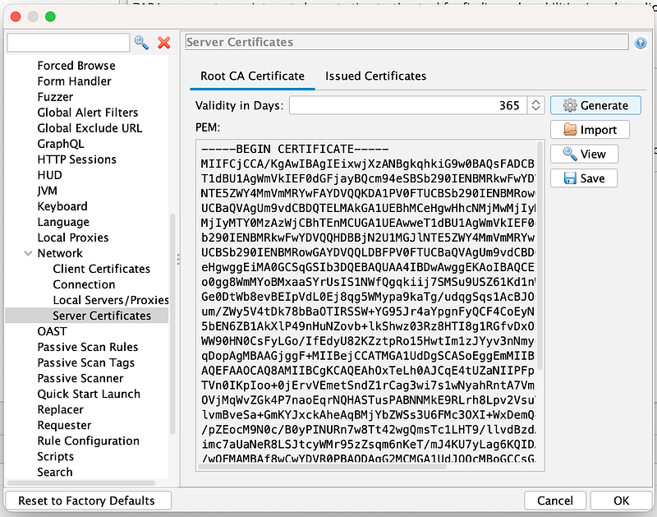Viewport: 657px width, 517px height.
Task: Click the red X clear search icon
Action: pyautogui.click(x=163, y=43)
